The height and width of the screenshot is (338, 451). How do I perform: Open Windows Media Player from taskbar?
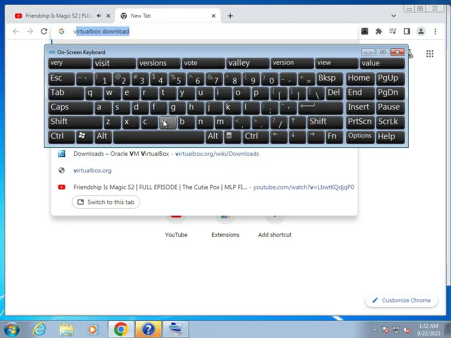[x=93, y=329]
